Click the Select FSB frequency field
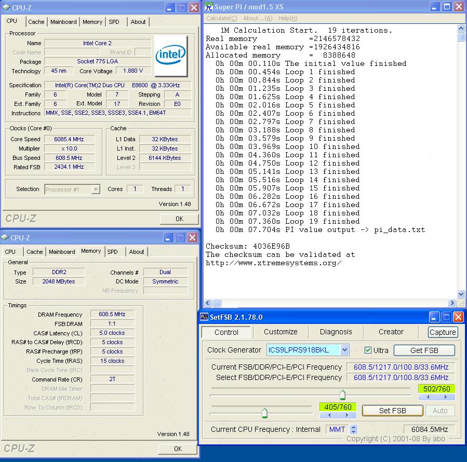This screenshot has height=462, width=467. [401, 377]
